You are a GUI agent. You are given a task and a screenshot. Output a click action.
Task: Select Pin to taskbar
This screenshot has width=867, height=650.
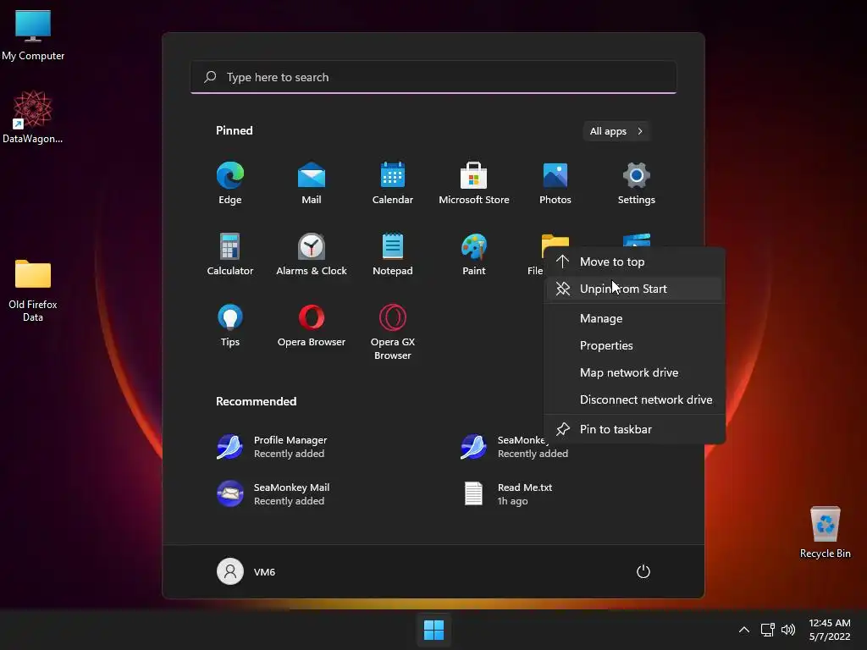(x=635, y=429)
